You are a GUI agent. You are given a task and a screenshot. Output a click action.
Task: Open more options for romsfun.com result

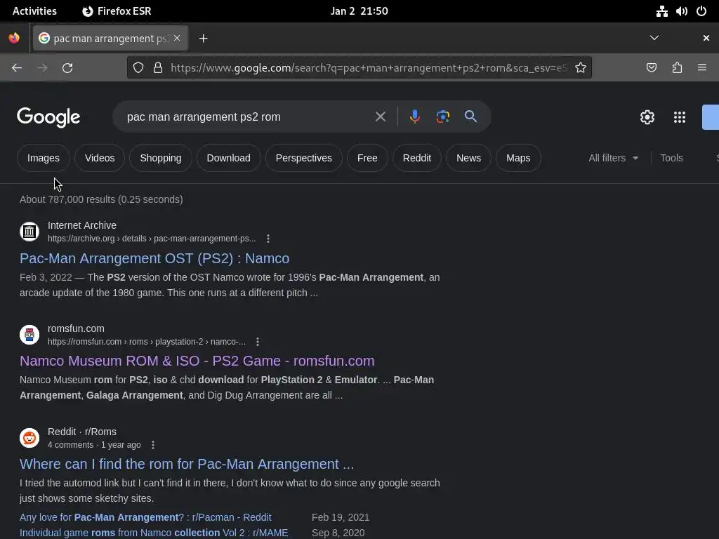point(258,342)
